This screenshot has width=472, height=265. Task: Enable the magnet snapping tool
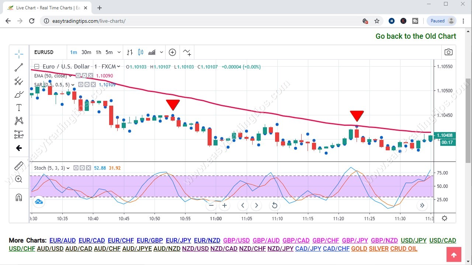[19, 198]
